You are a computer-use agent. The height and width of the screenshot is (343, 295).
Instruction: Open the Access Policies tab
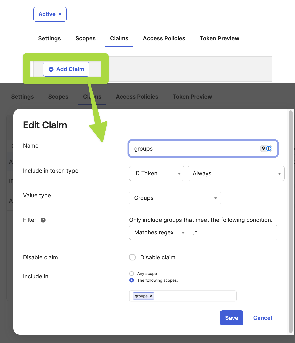164,39
